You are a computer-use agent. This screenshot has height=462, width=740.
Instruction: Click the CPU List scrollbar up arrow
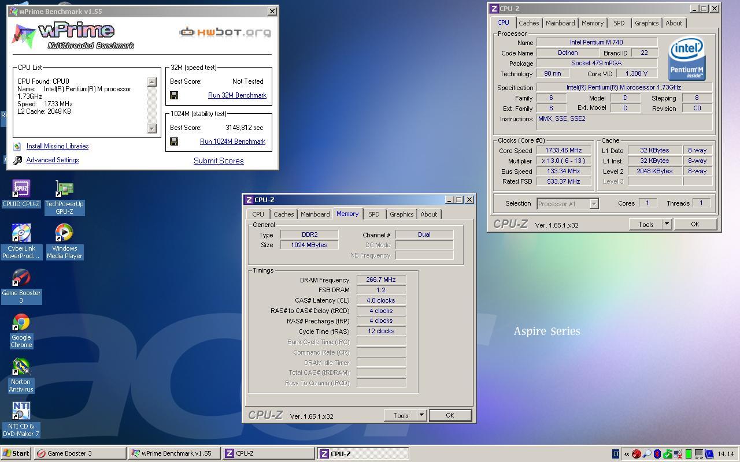(152, 82)
